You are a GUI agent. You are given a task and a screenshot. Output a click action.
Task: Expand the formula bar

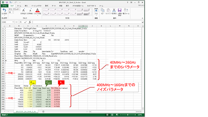[142, 22]
